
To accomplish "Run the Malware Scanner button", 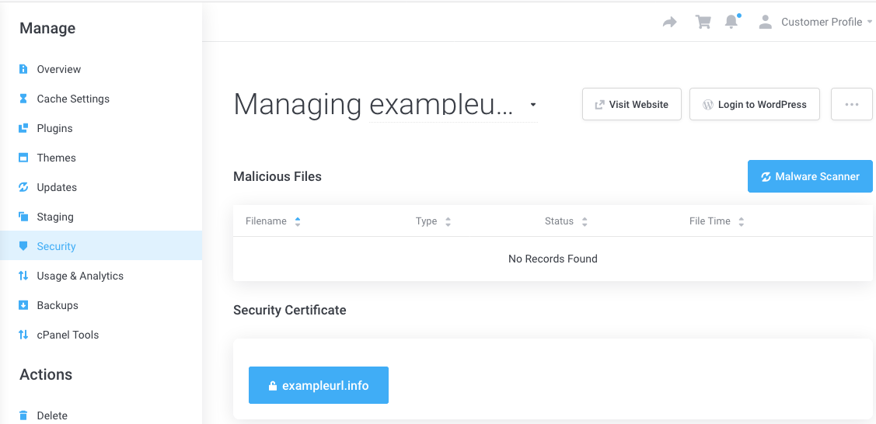I will [809, 176].
